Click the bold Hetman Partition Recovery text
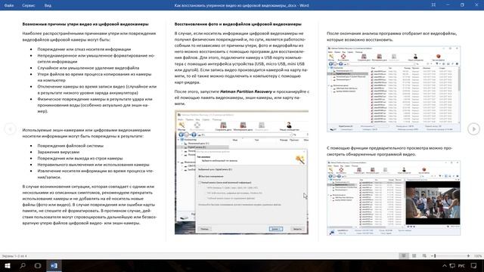The height and width of the screenshot is (272, 484). 246,91
